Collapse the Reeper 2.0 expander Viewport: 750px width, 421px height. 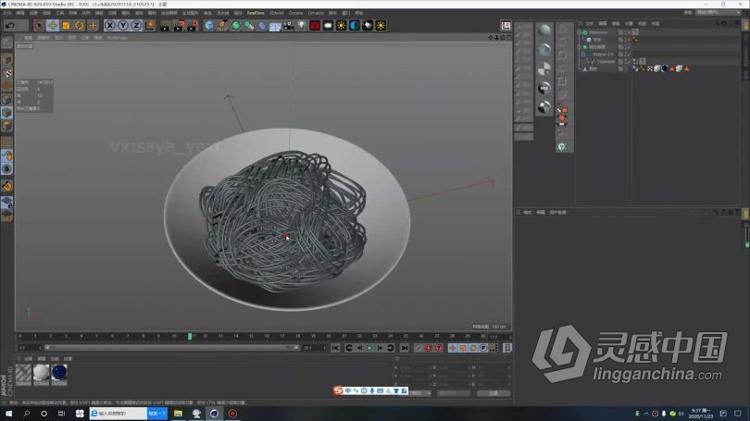pos(583,55)
